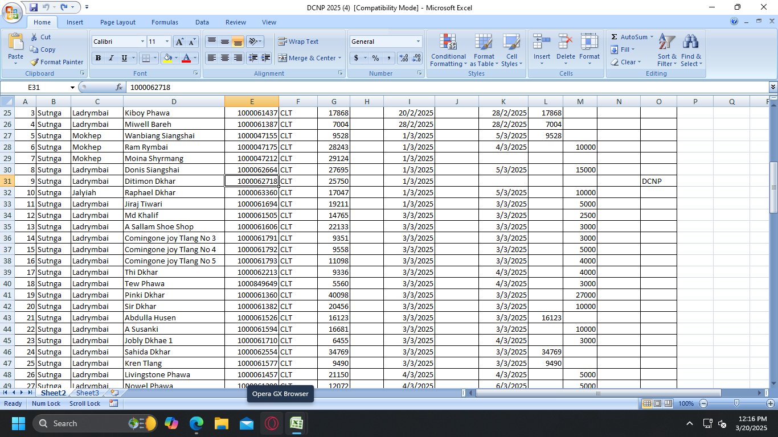778x437 pixels.
Task: Open the General number format dropdown
Action: pyautogui.click(x=417, y=42)
